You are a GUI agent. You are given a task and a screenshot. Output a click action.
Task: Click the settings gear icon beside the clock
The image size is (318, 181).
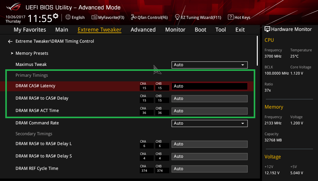pos(56,16)
